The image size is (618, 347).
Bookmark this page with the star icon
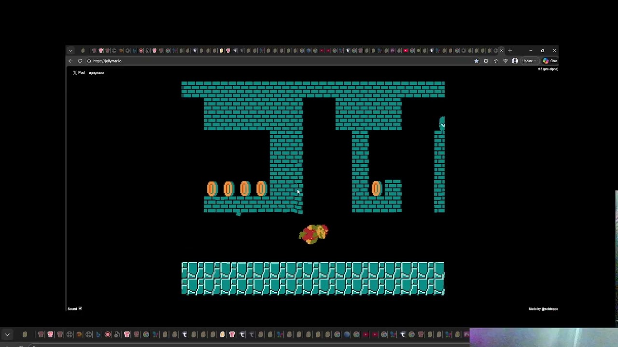coord(477,61)
